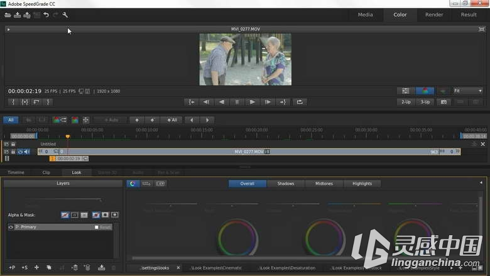The width and height of the screenshot is (490, 276).
Task: Open project folder icon in top toolbar
Action: 8,14
